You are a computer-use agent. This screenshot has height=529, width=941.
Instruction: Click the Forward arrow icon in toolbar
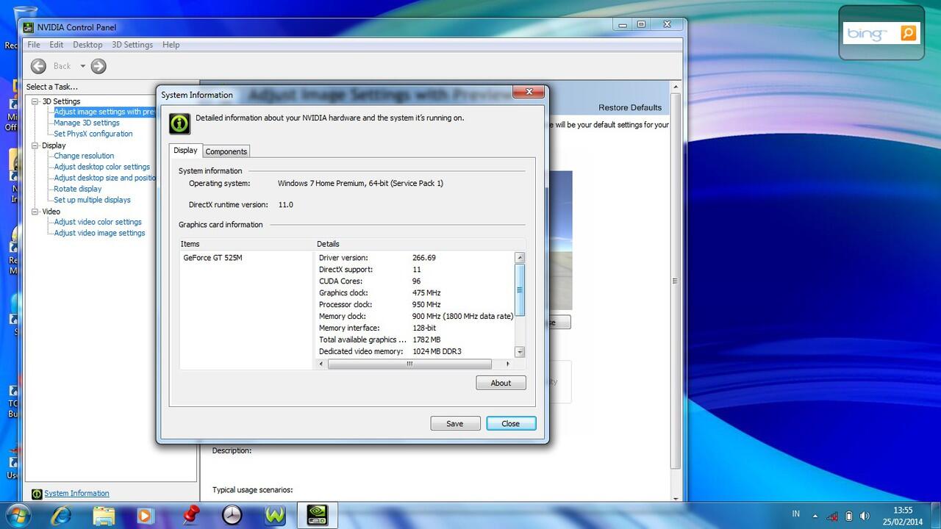99,66
